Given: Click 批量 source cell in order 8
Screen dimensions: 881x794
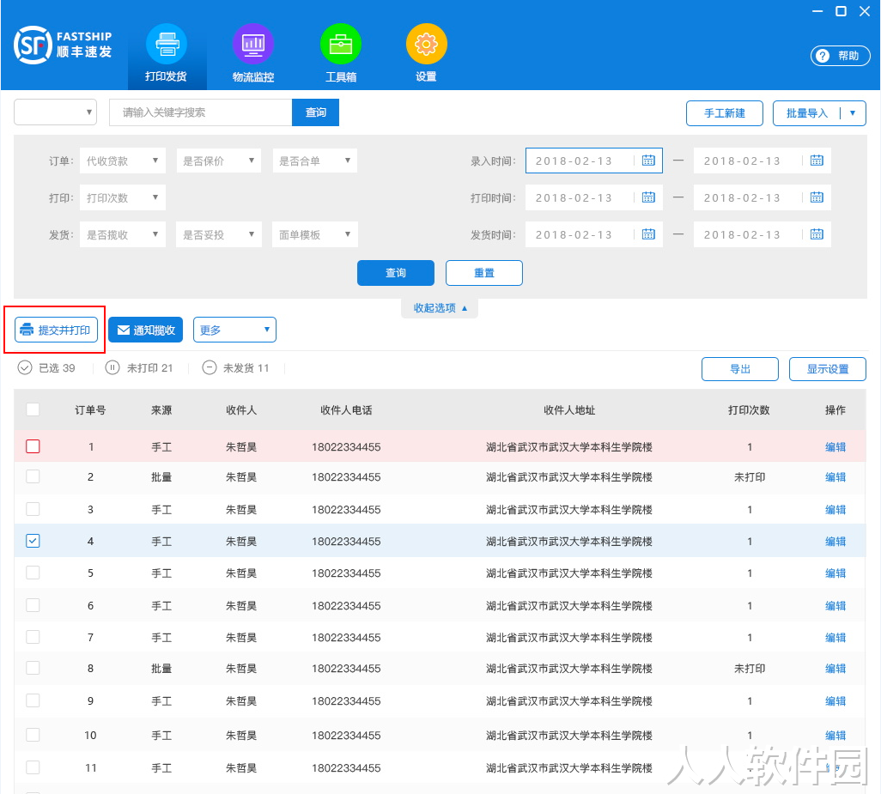Looking at the screenshot, I should point(161,668).
